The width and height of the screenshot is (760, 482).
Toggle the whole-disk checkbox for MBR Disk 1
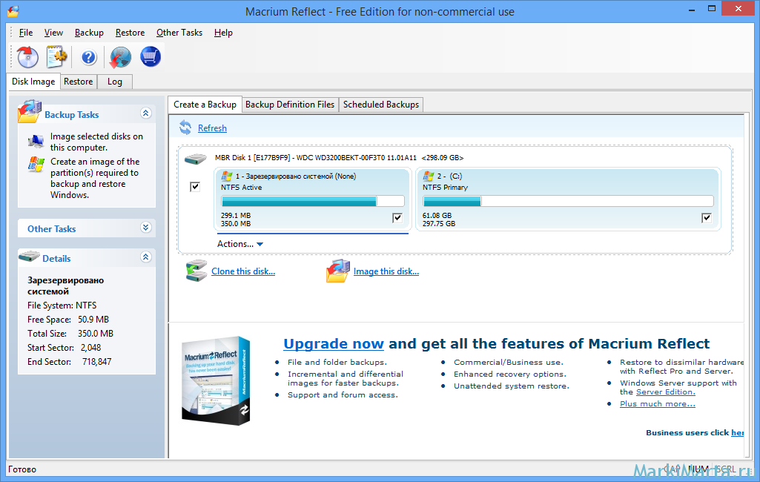pos(195,187)
